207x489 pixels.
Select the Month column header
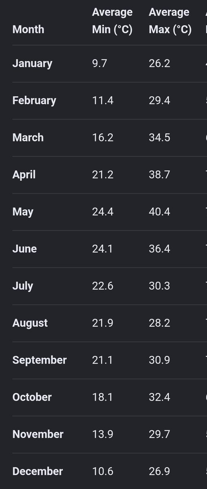coord(28,29)
